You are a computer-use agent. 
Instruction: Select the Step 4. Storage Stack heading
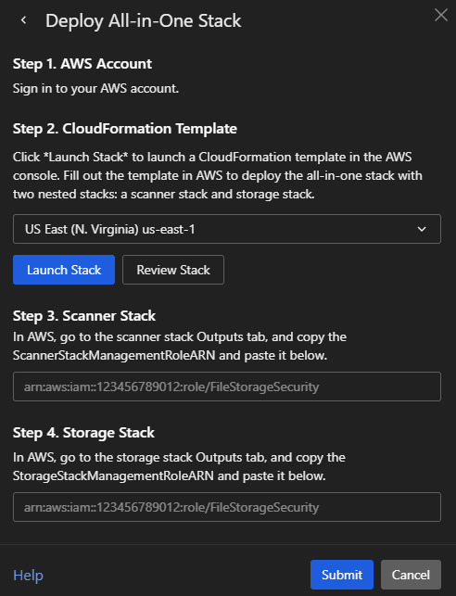pos(83,433)
